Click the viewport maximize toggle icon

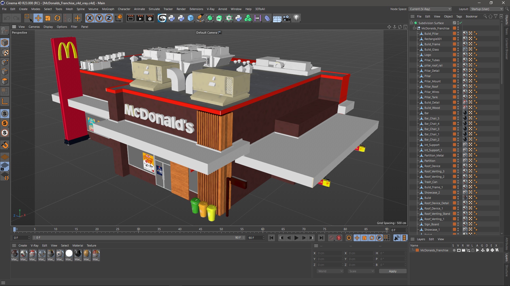405,27
